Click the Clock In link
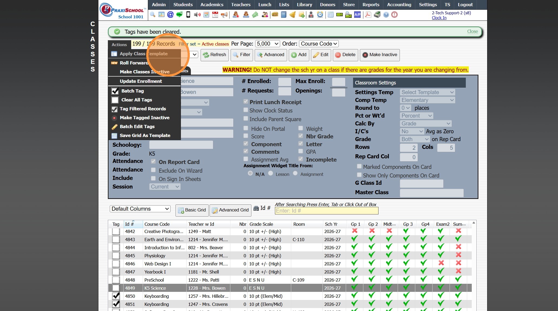 (439, 18)
